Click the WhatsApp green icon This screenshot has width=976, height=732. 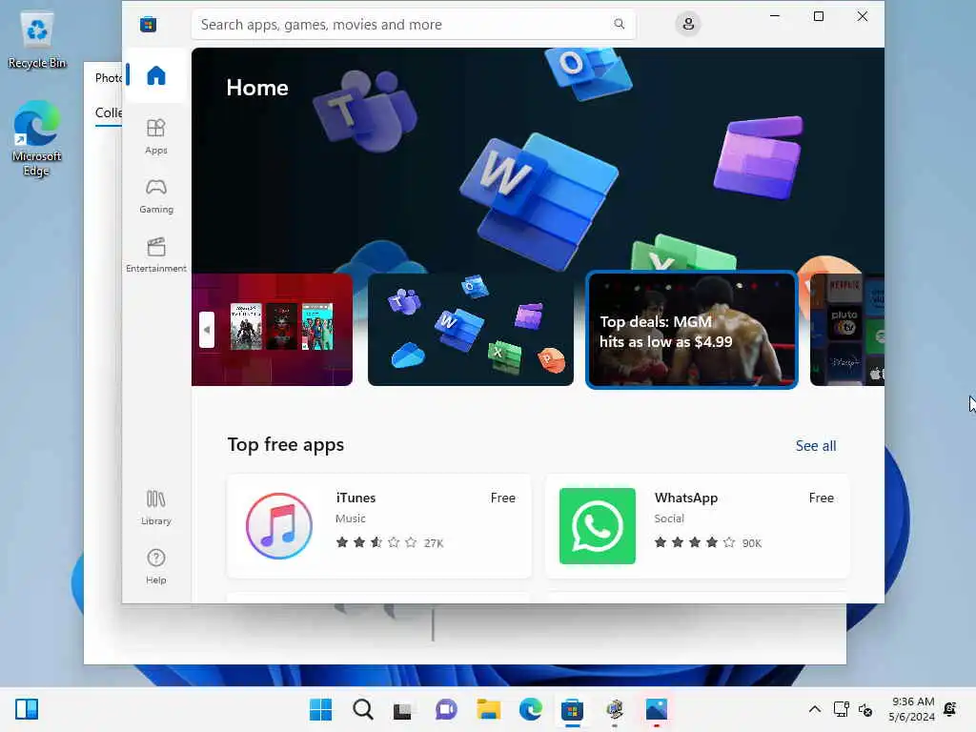(x=598, y=526)
